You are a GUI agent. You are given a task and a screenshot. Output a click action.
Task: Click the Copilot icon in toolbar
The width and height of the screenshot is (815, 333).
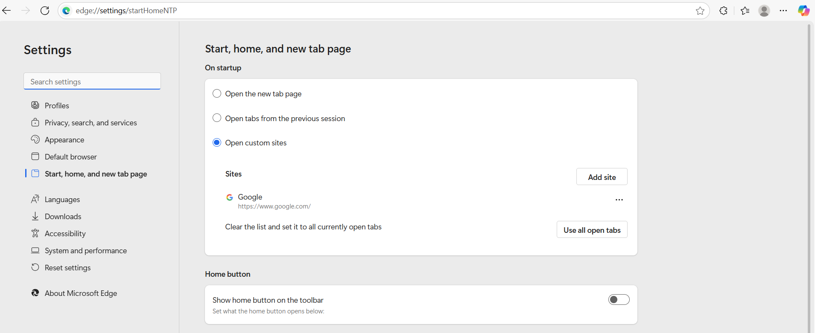(803, 11)
